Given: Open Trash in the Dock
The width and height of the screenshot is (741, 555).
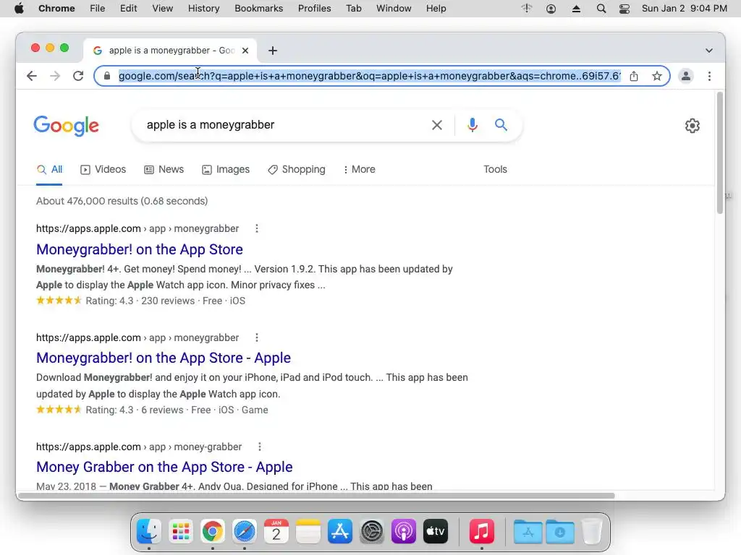Looking at the screenshot, I should [591, 531].
